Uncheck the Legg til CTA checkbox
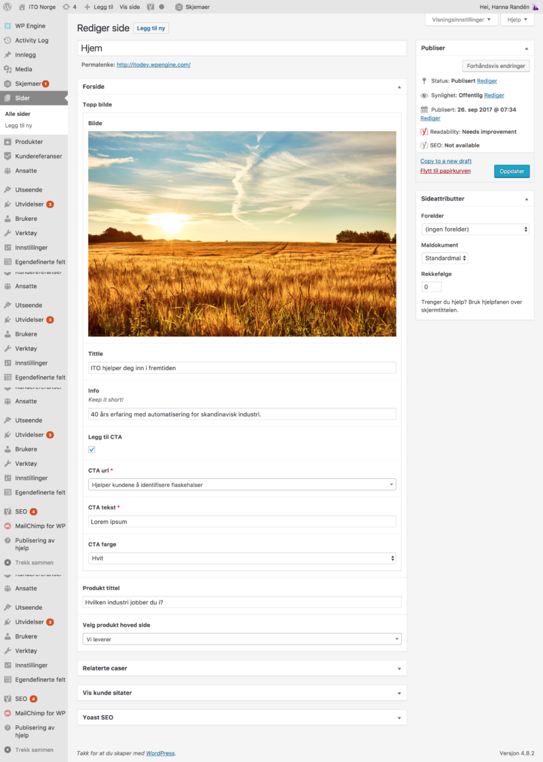The width and height of the screenshot is (543, 762). pos(92,450)
